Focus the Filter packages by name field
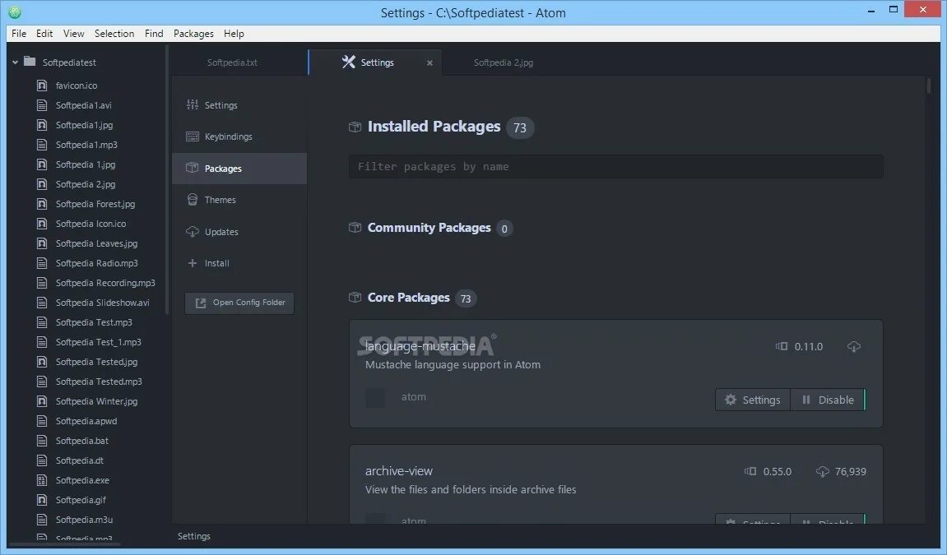The image size is (947, 555). (616, 166)
